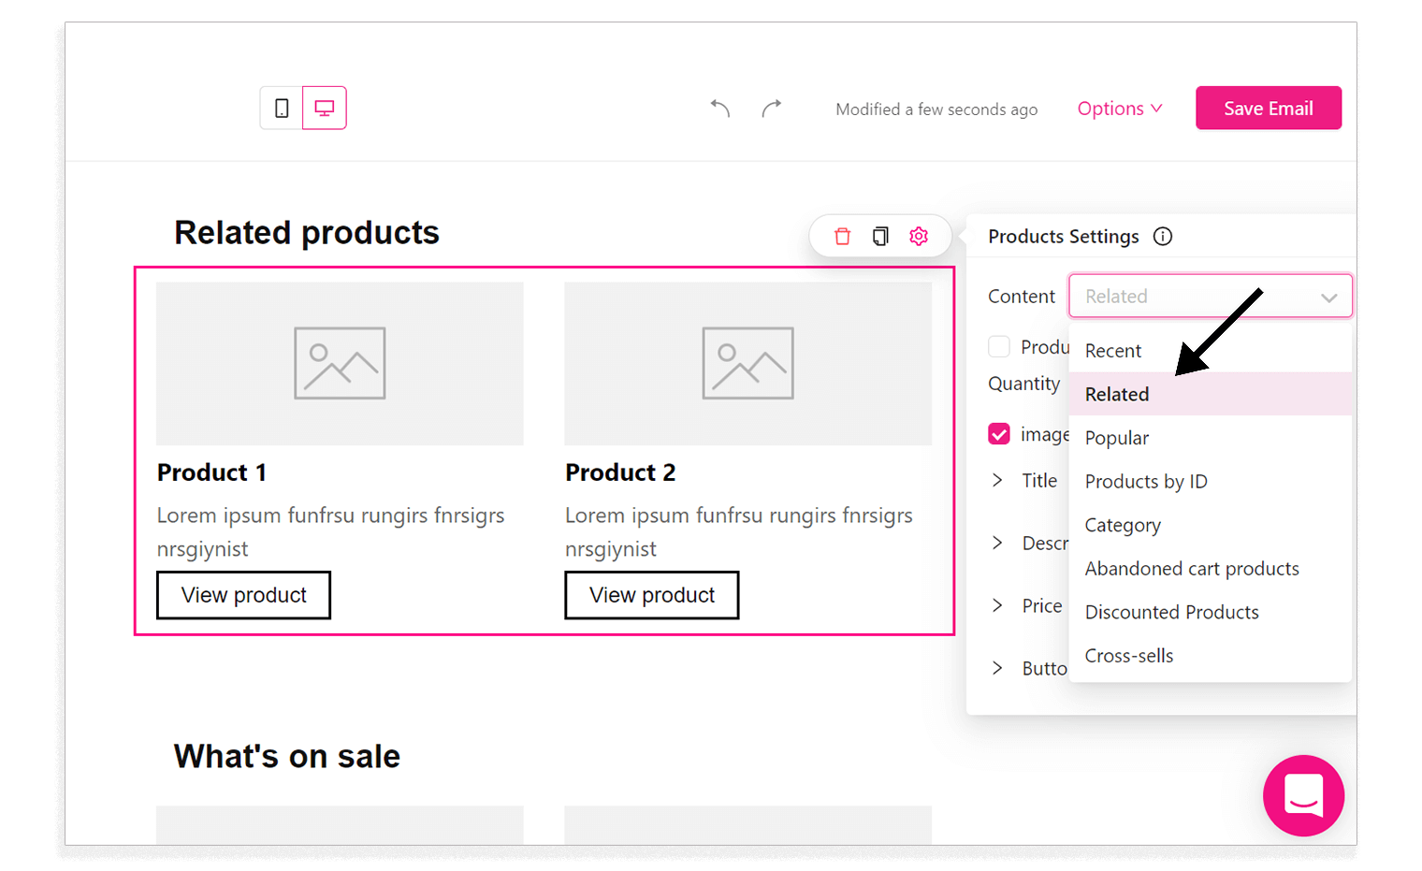The width and height of the screenshot is (1422, 871).
Task: Click the Products Settings panel title
Action: [x=1064, y=237]
